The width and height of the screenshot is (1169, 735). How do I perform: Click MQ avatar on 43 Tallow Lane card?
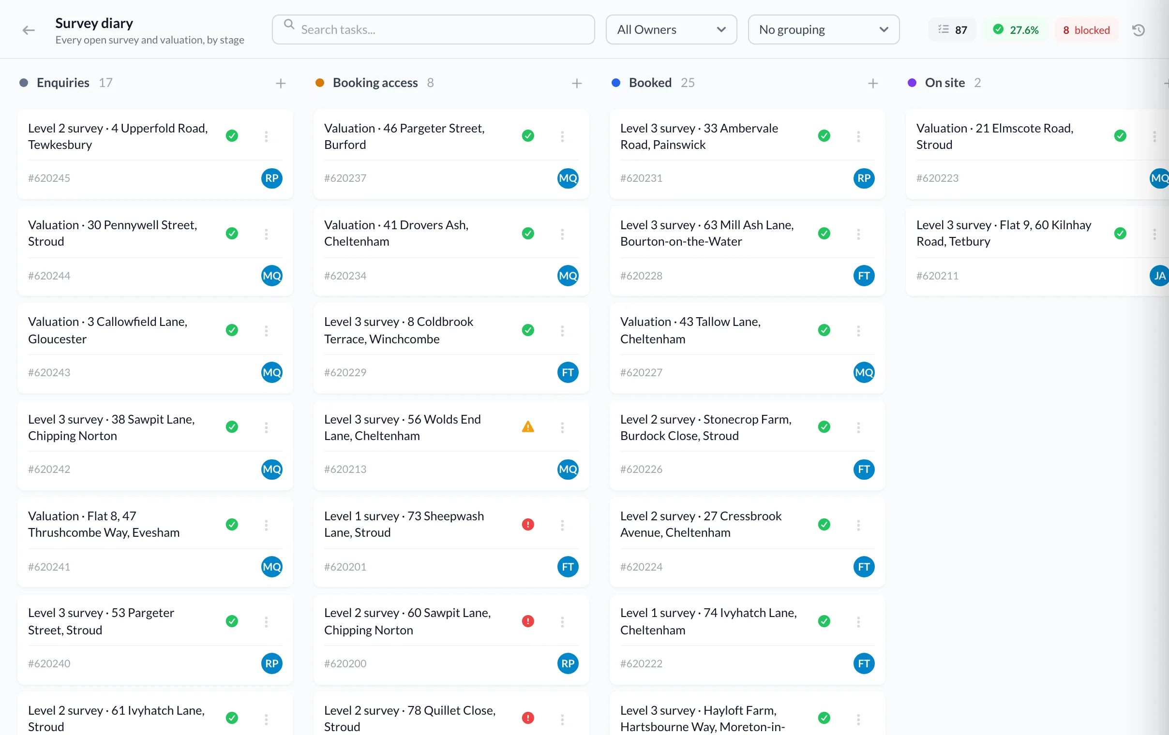[864, 373]
